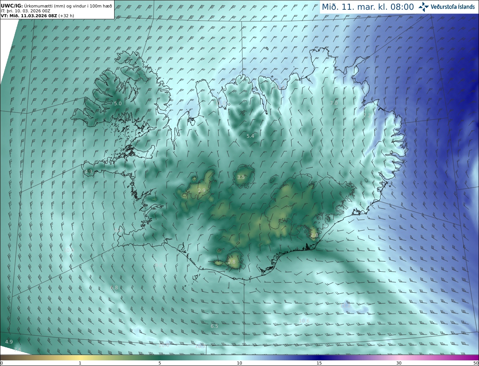Click the 5.4 value in north Iceland
This screenshot has width=479, height=366.
pos(250,136)
